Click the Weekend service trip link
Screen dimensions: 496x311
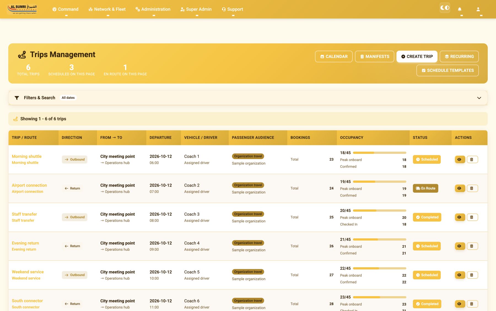28,272
